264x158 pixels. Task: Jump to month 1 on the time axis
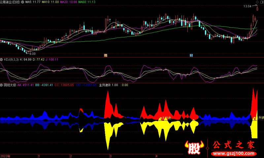(39, 156)
